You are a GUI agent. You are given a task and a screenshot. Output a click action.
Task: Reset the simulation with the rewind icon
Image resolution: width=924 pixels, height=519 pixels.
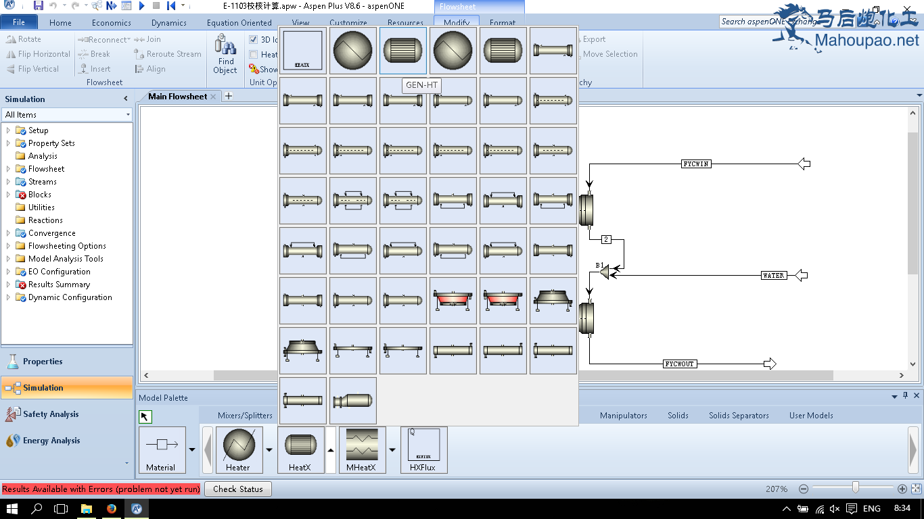click(170, 5)
